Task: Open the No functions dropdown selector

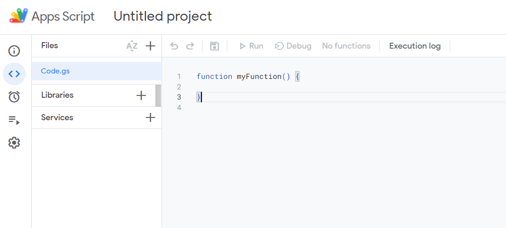Action: (346, 46)
